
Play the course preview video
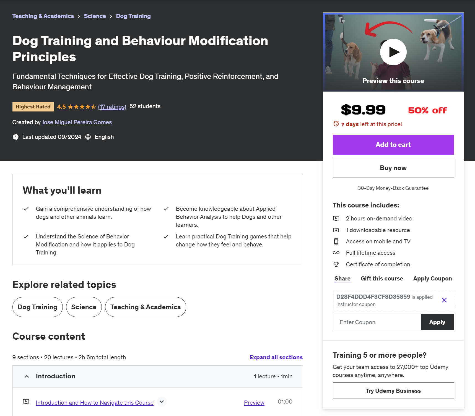(393, 52)
